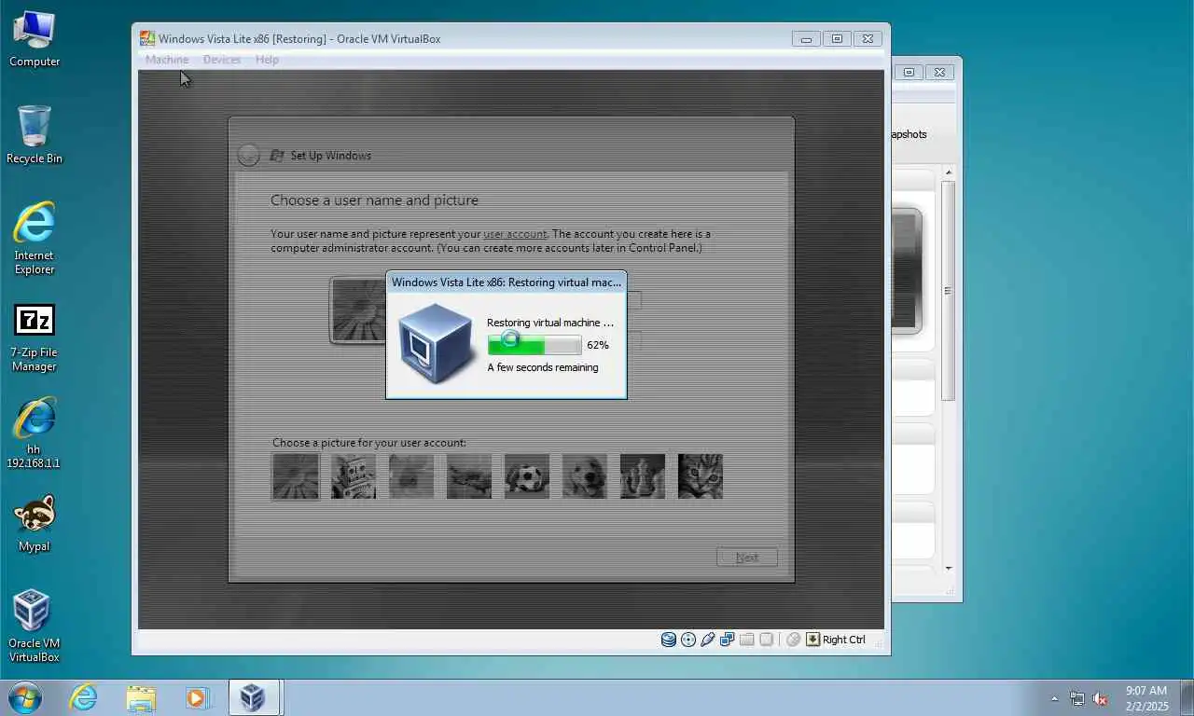The height and width of the screenshot is (716, 1194).
Task: Click scroll up arrow in VirtualBox Manager
Action: pos(949,172)
